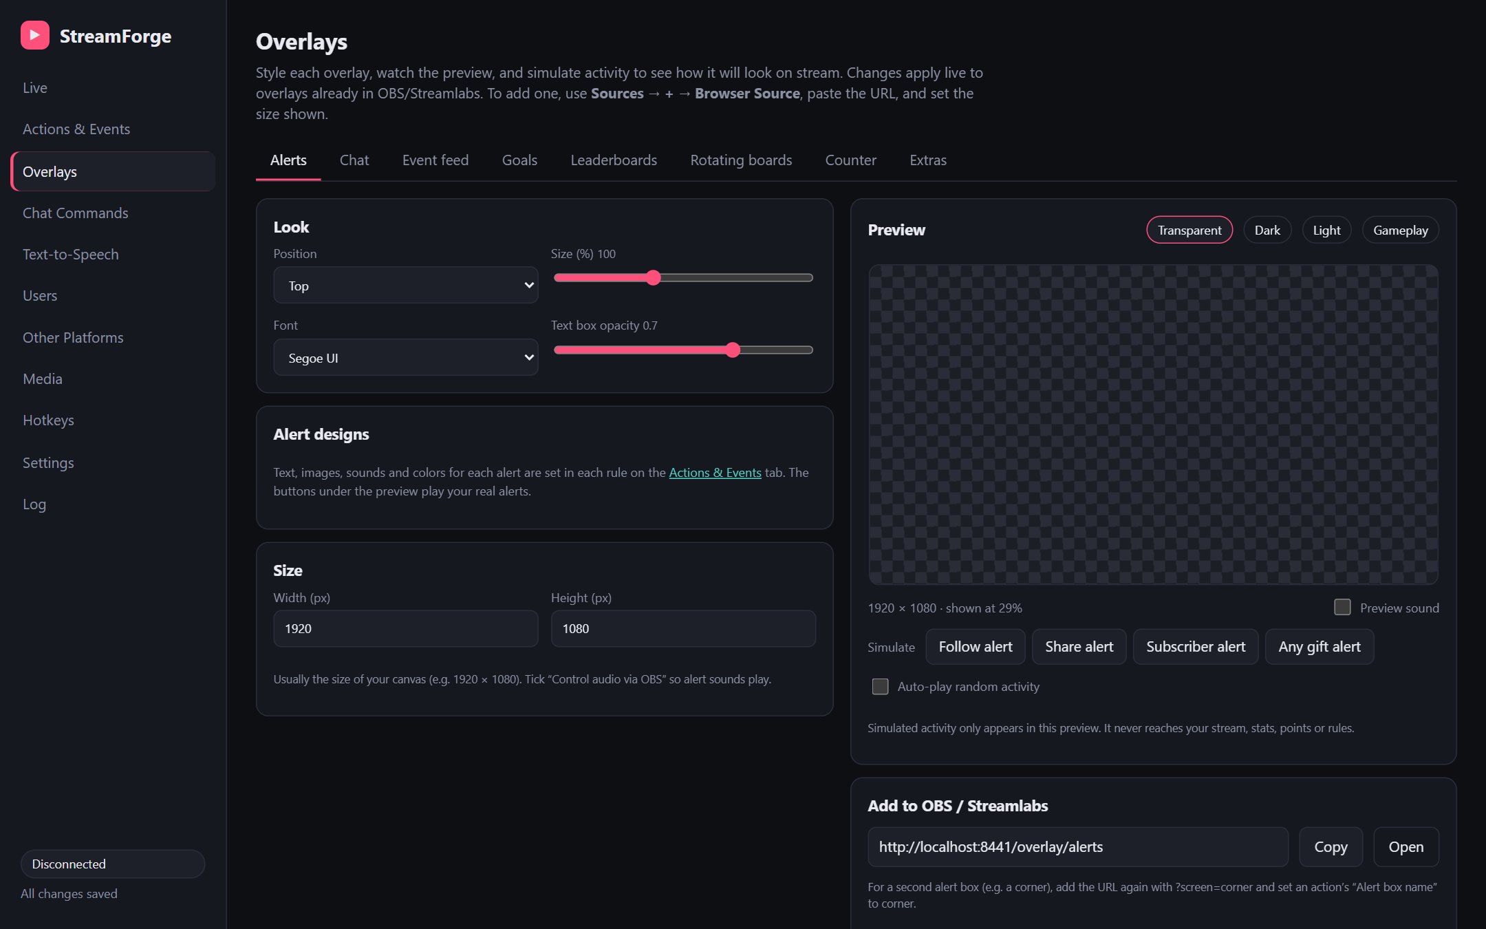Image resolution: width=1486 pixels, height=929 pixels.
Task: Open Live in the sidebar
Action: click(113, 87)
